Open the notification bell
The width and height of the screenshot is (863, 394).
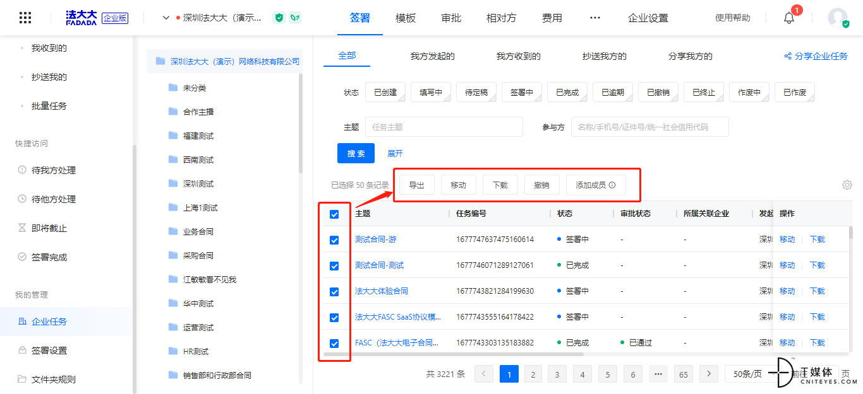pyautogui.click(x=789, y=18)
